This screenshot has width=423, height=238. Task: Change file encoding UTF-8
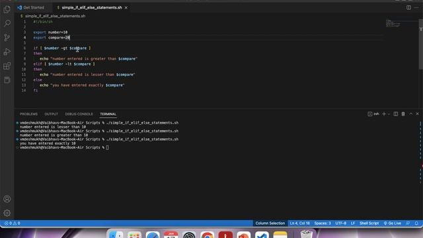click(341, 223)
